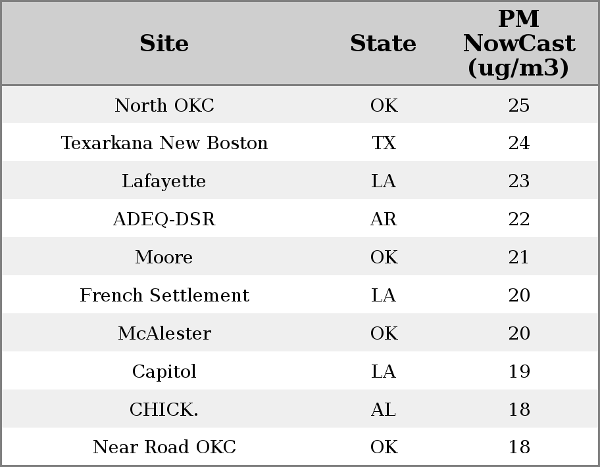
Task: Select Lafayette's NowCast value 23
Action: tap(519, 181)
